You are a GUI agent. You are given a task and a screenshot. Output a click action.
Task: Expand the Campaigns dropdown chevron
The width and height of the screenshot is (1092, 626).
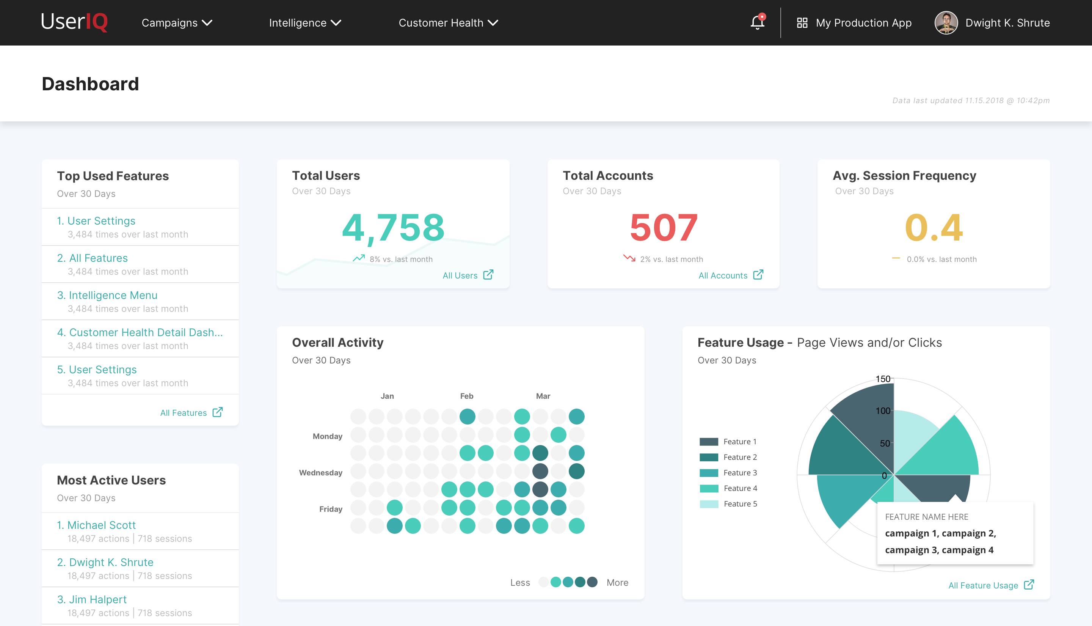[207, 23]
